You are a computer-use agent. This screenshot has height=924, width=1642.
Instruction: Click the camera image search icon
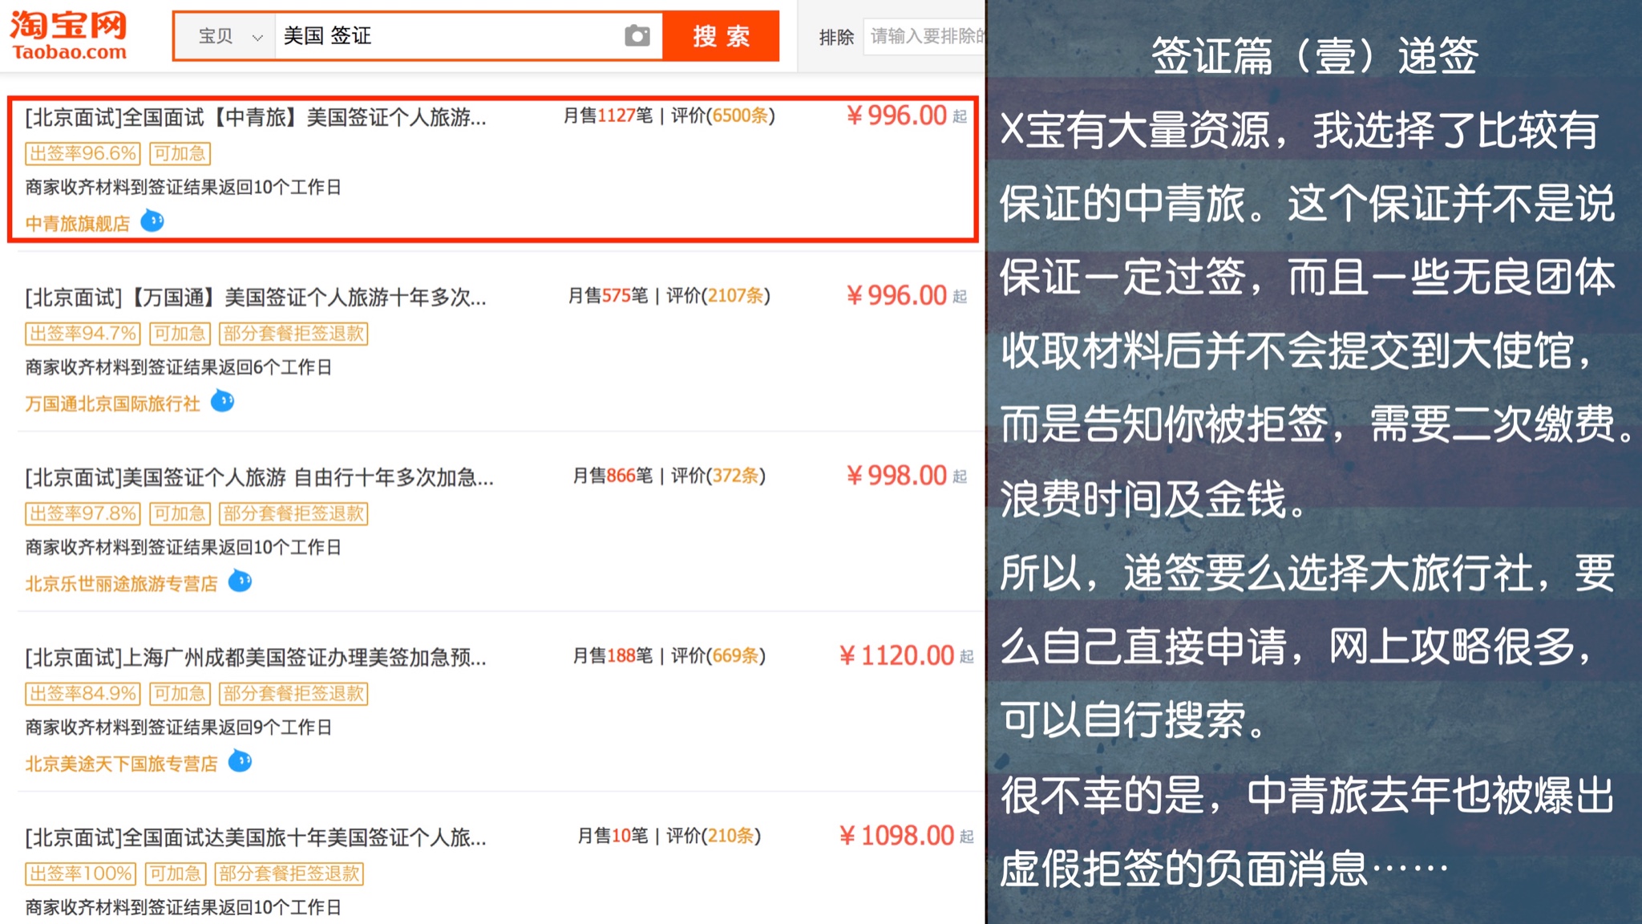[637, 36]
